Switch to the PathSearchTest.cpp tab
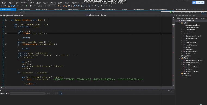The image size is (207, 105). click(109, 9)
